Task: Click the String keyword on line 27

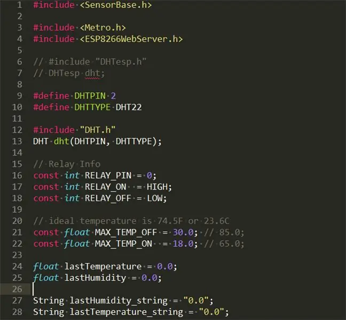Action: coord(49,301)
